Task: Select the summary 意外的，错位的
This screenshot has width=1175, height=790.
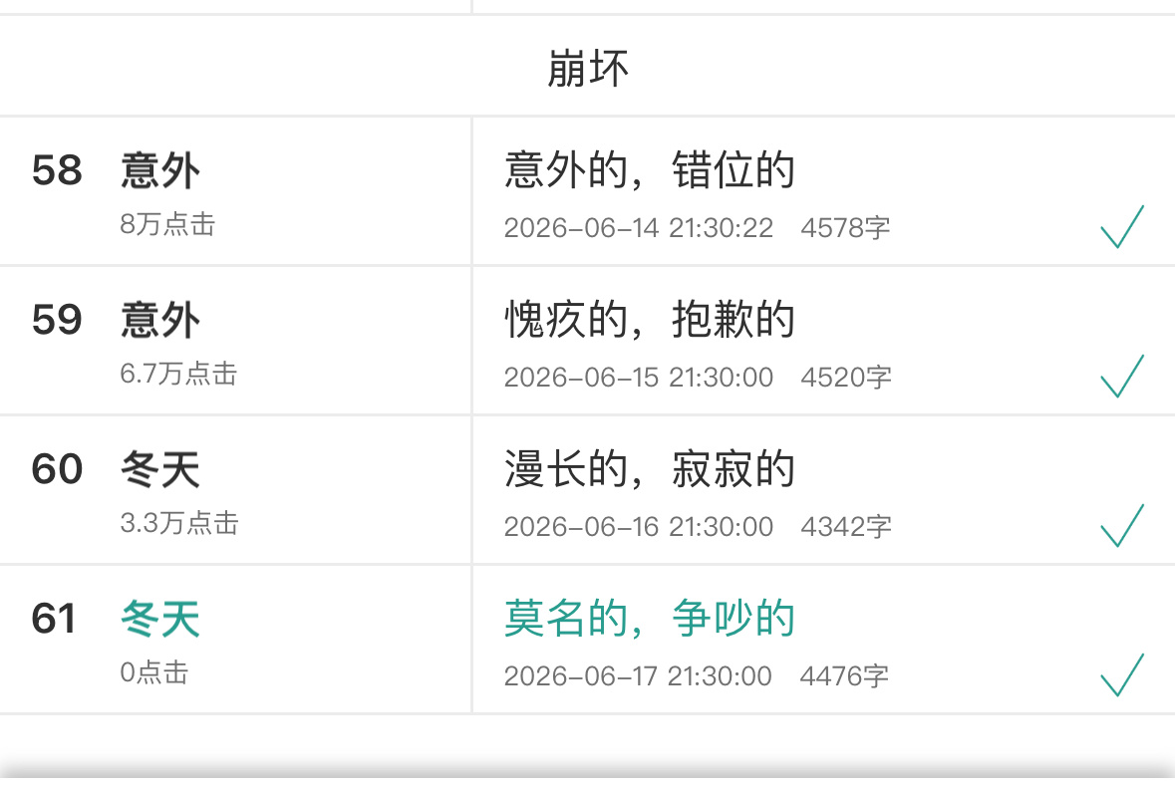Action: (649, 170)
